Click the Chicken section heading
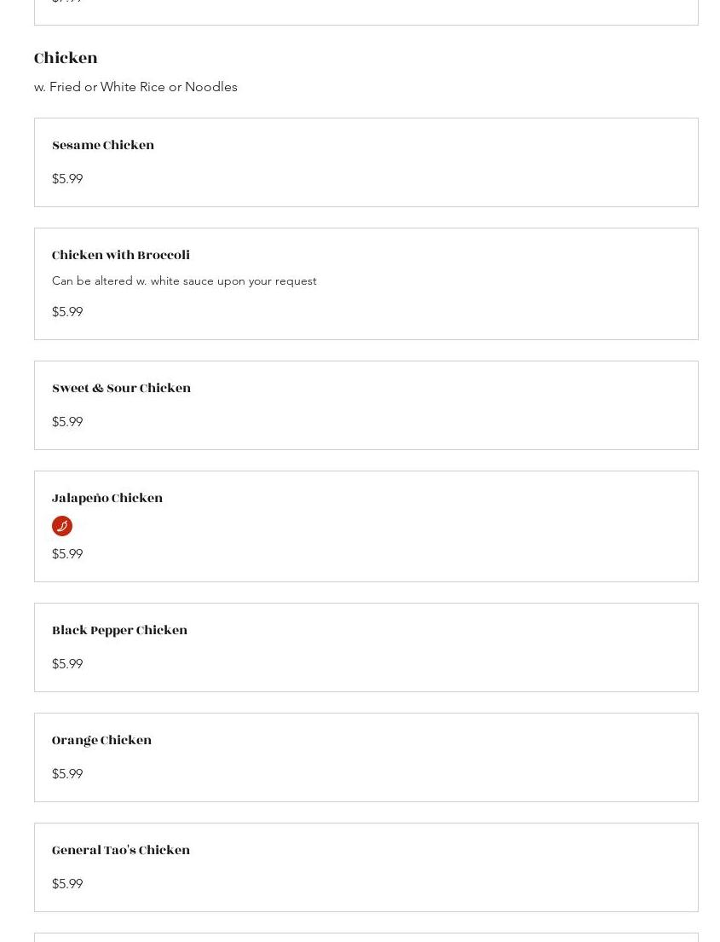This screenshot has height=942, width=720. click(x=66, y=58)
